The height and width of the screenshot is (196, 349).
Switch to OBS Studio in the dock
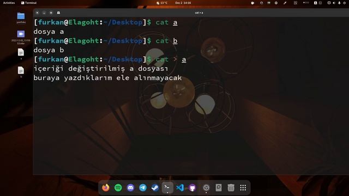(206, 188)
